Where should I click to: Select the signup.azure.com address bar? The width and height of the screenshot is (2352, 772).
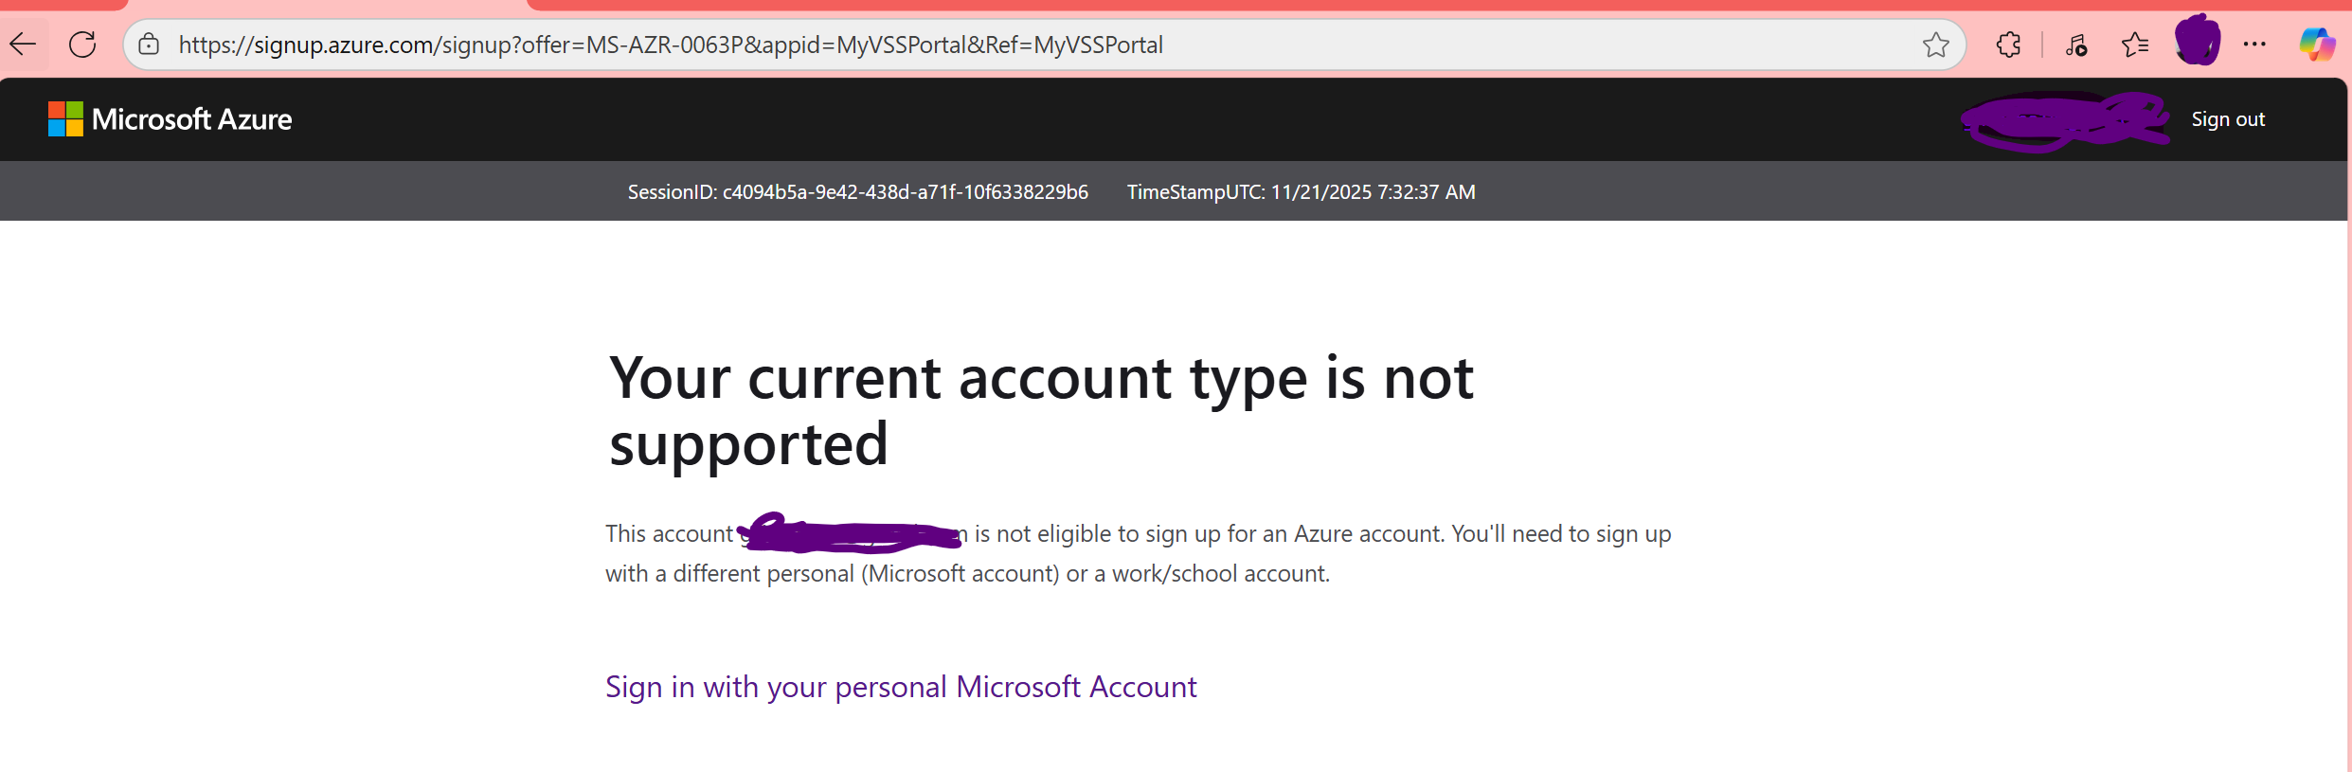(1044, 45)
